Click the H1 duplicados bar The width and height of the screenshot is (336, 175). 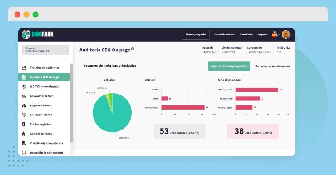point(248,99)
